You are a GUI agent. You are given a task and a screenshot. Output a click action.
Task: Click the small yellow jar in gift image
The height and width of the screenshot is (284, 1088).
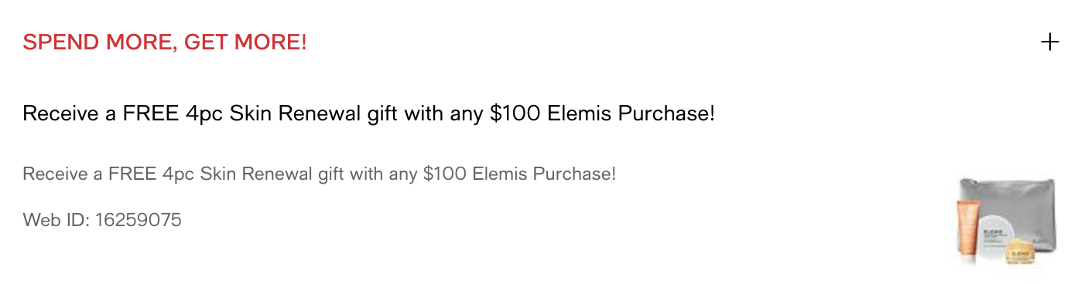[1021, 253]
